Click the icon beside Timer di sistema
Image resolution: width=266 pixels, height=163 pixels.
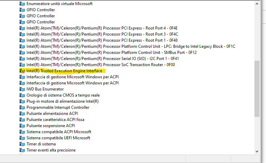22,144
